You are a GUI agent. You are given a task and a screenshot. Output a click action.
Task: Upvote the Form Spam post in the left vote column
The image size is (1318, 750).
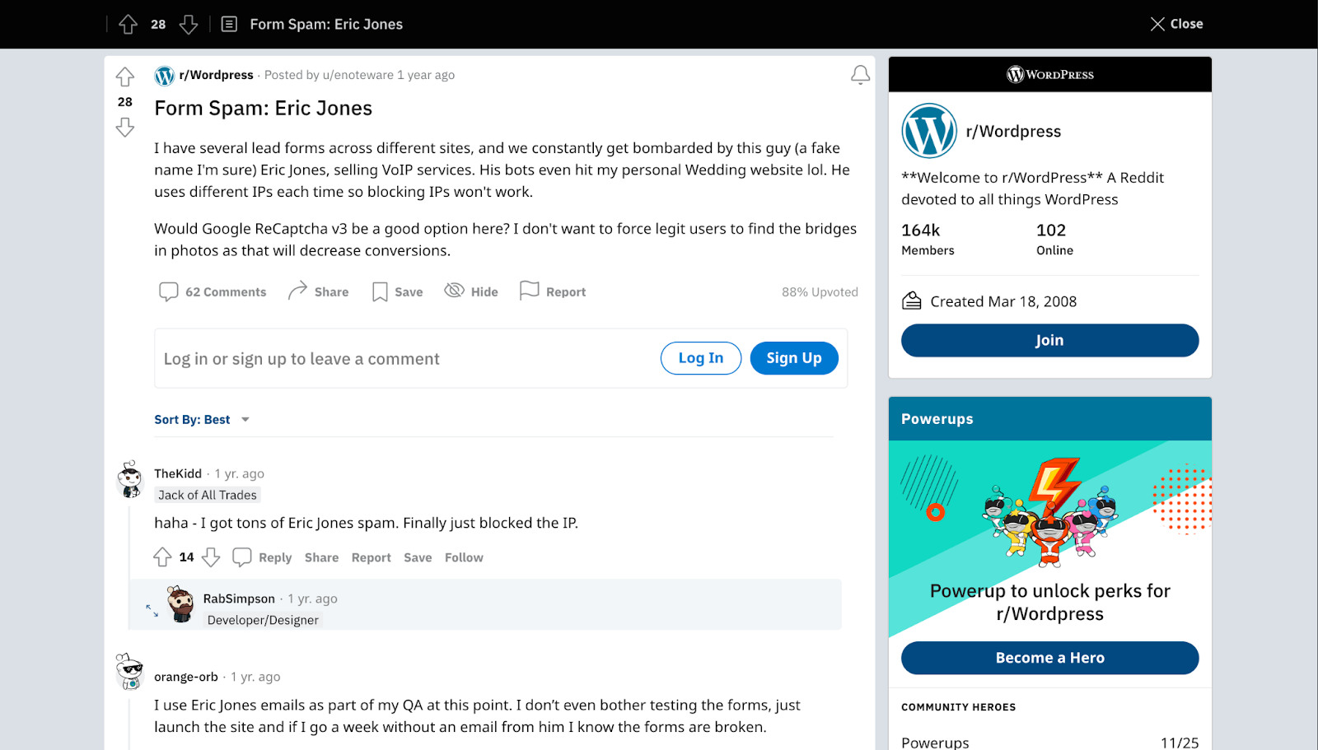pos(125,77)
